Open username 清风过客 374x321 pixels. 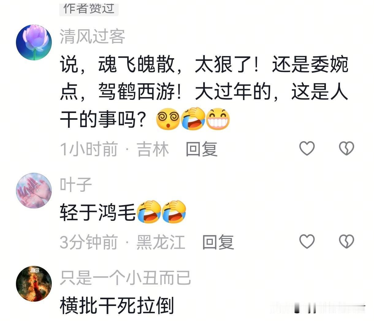coord(92,37)
